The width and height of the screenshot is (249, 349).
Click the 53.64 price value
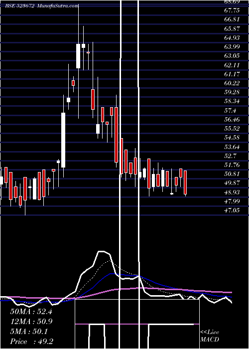[x=232, y=148]
